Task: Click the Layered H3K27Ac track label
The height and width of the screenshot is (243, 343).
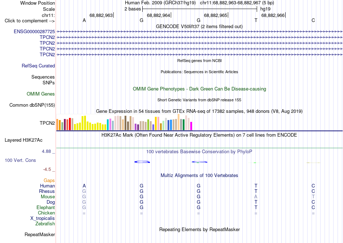Action: [x=23, y=140]
